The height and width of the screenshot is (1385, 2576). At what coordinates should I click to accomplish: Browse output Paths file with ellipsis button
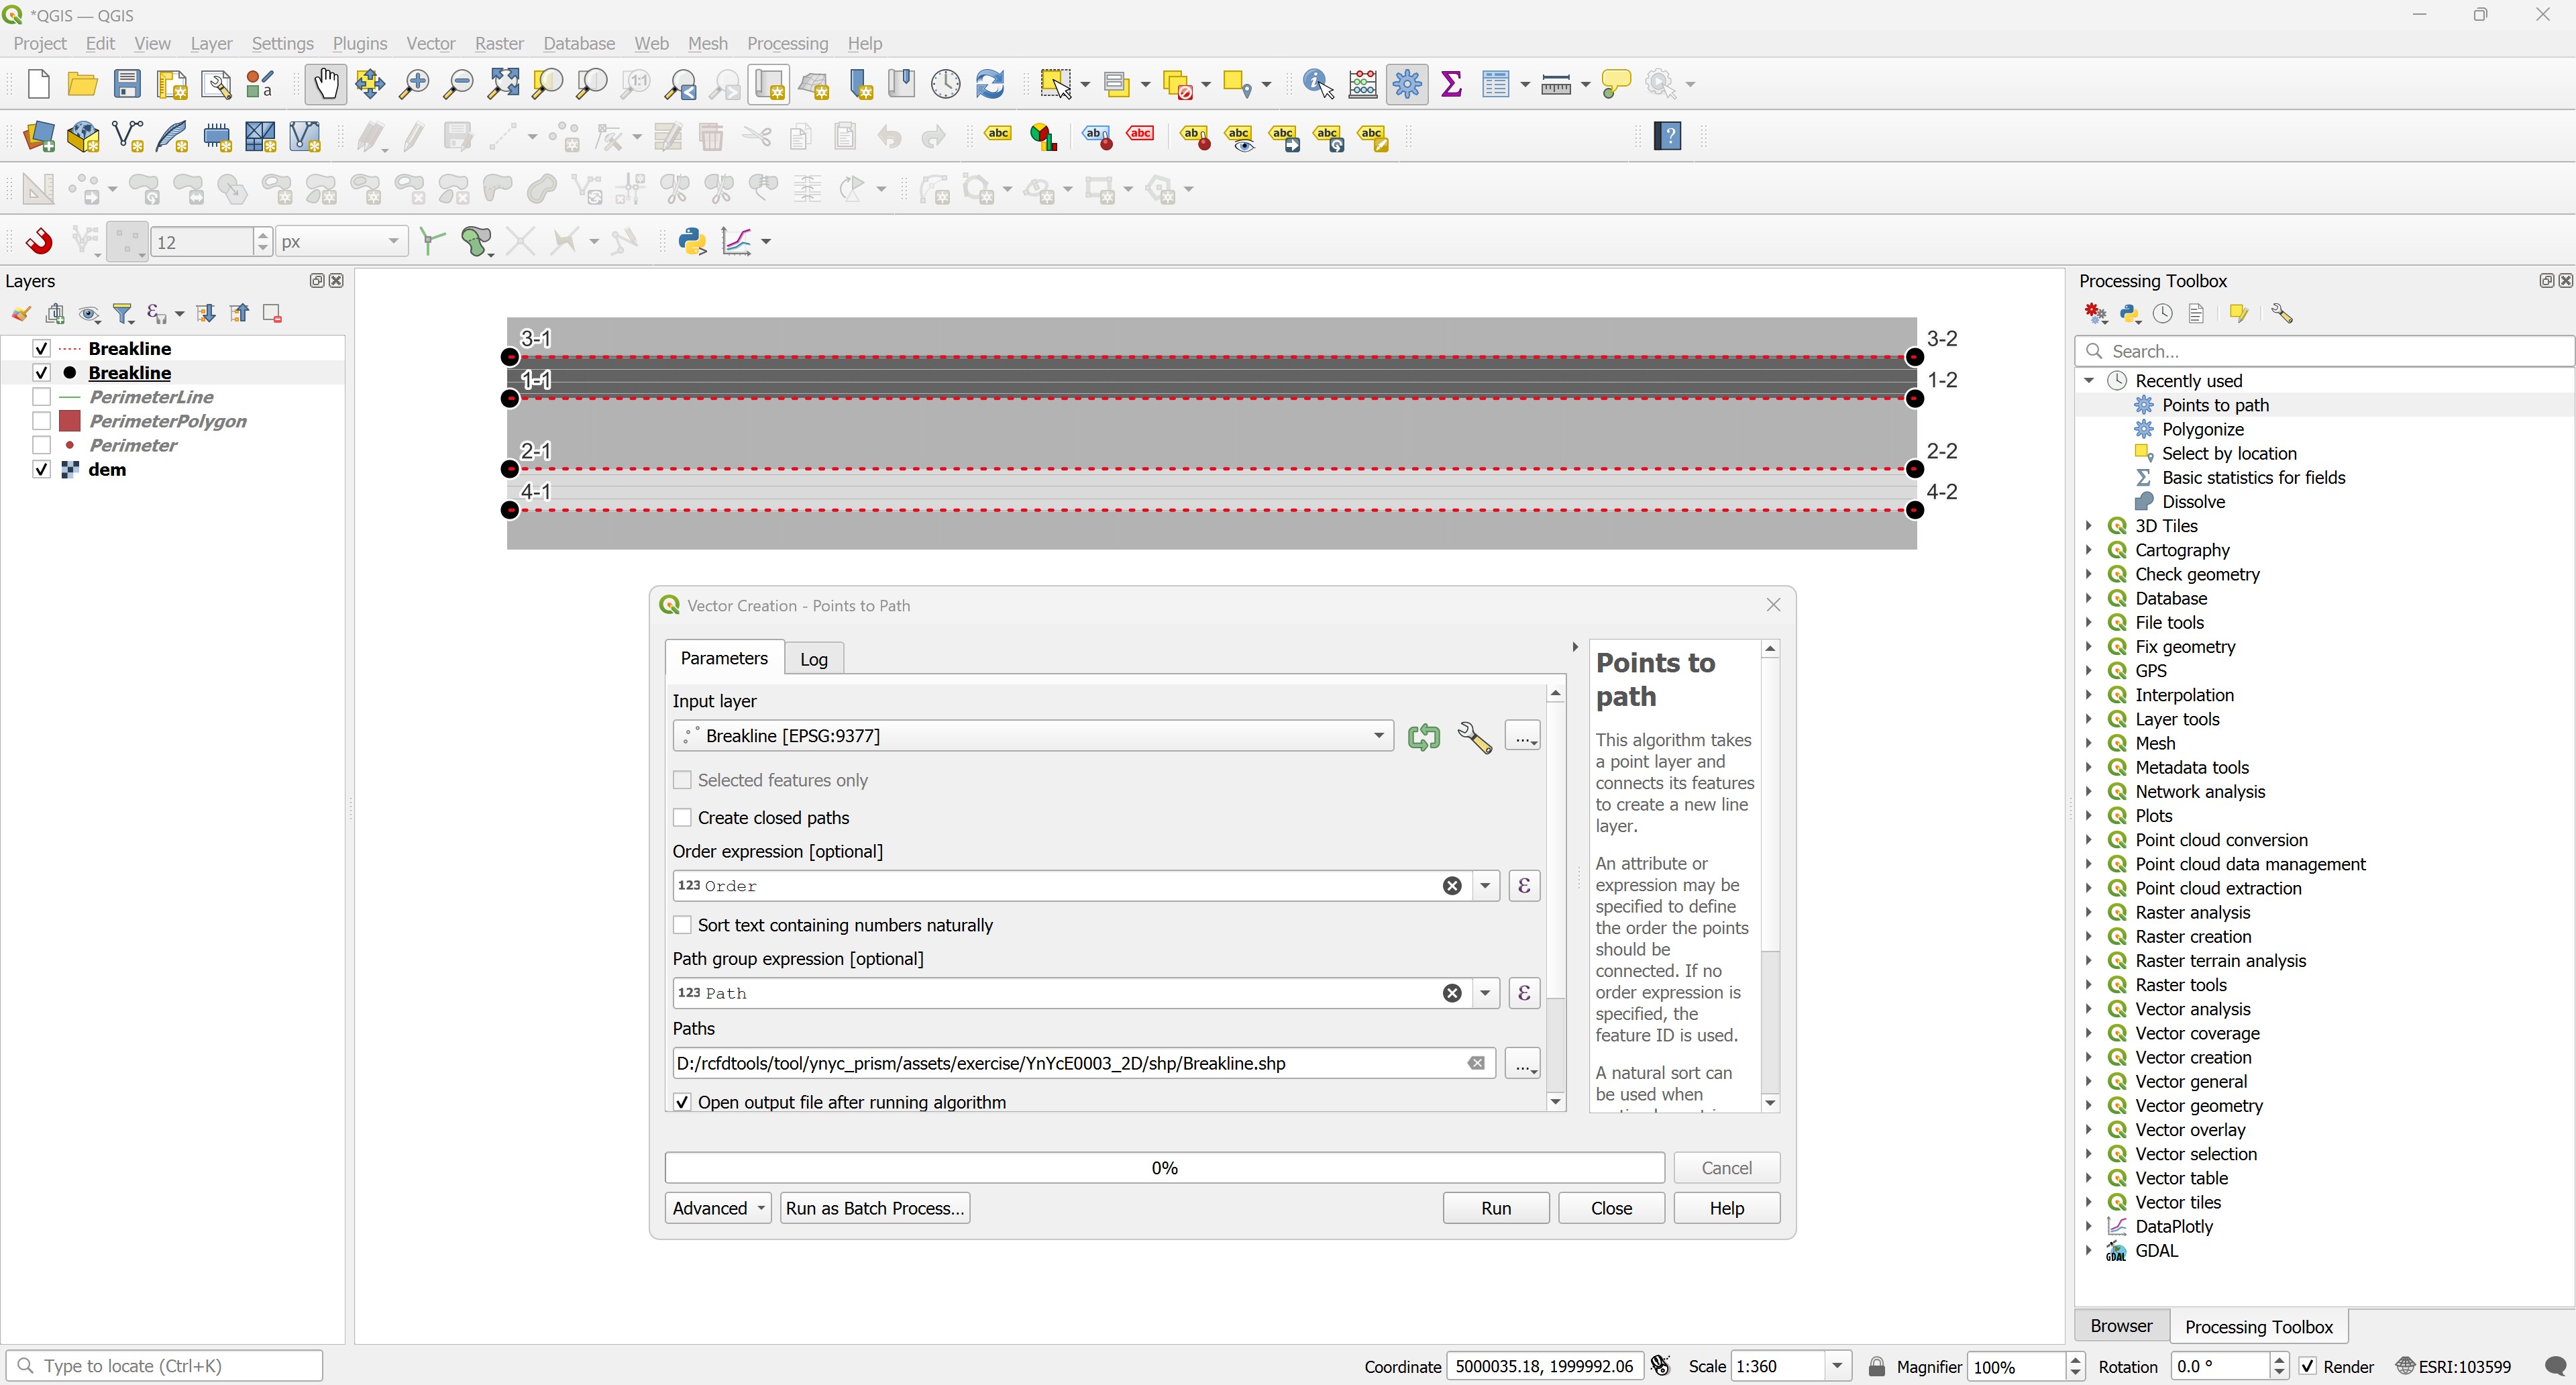1523,1063
